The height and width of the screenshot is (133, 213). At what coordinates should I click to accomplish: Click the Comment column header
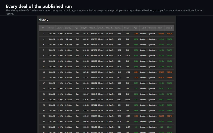tap(152, 28)
